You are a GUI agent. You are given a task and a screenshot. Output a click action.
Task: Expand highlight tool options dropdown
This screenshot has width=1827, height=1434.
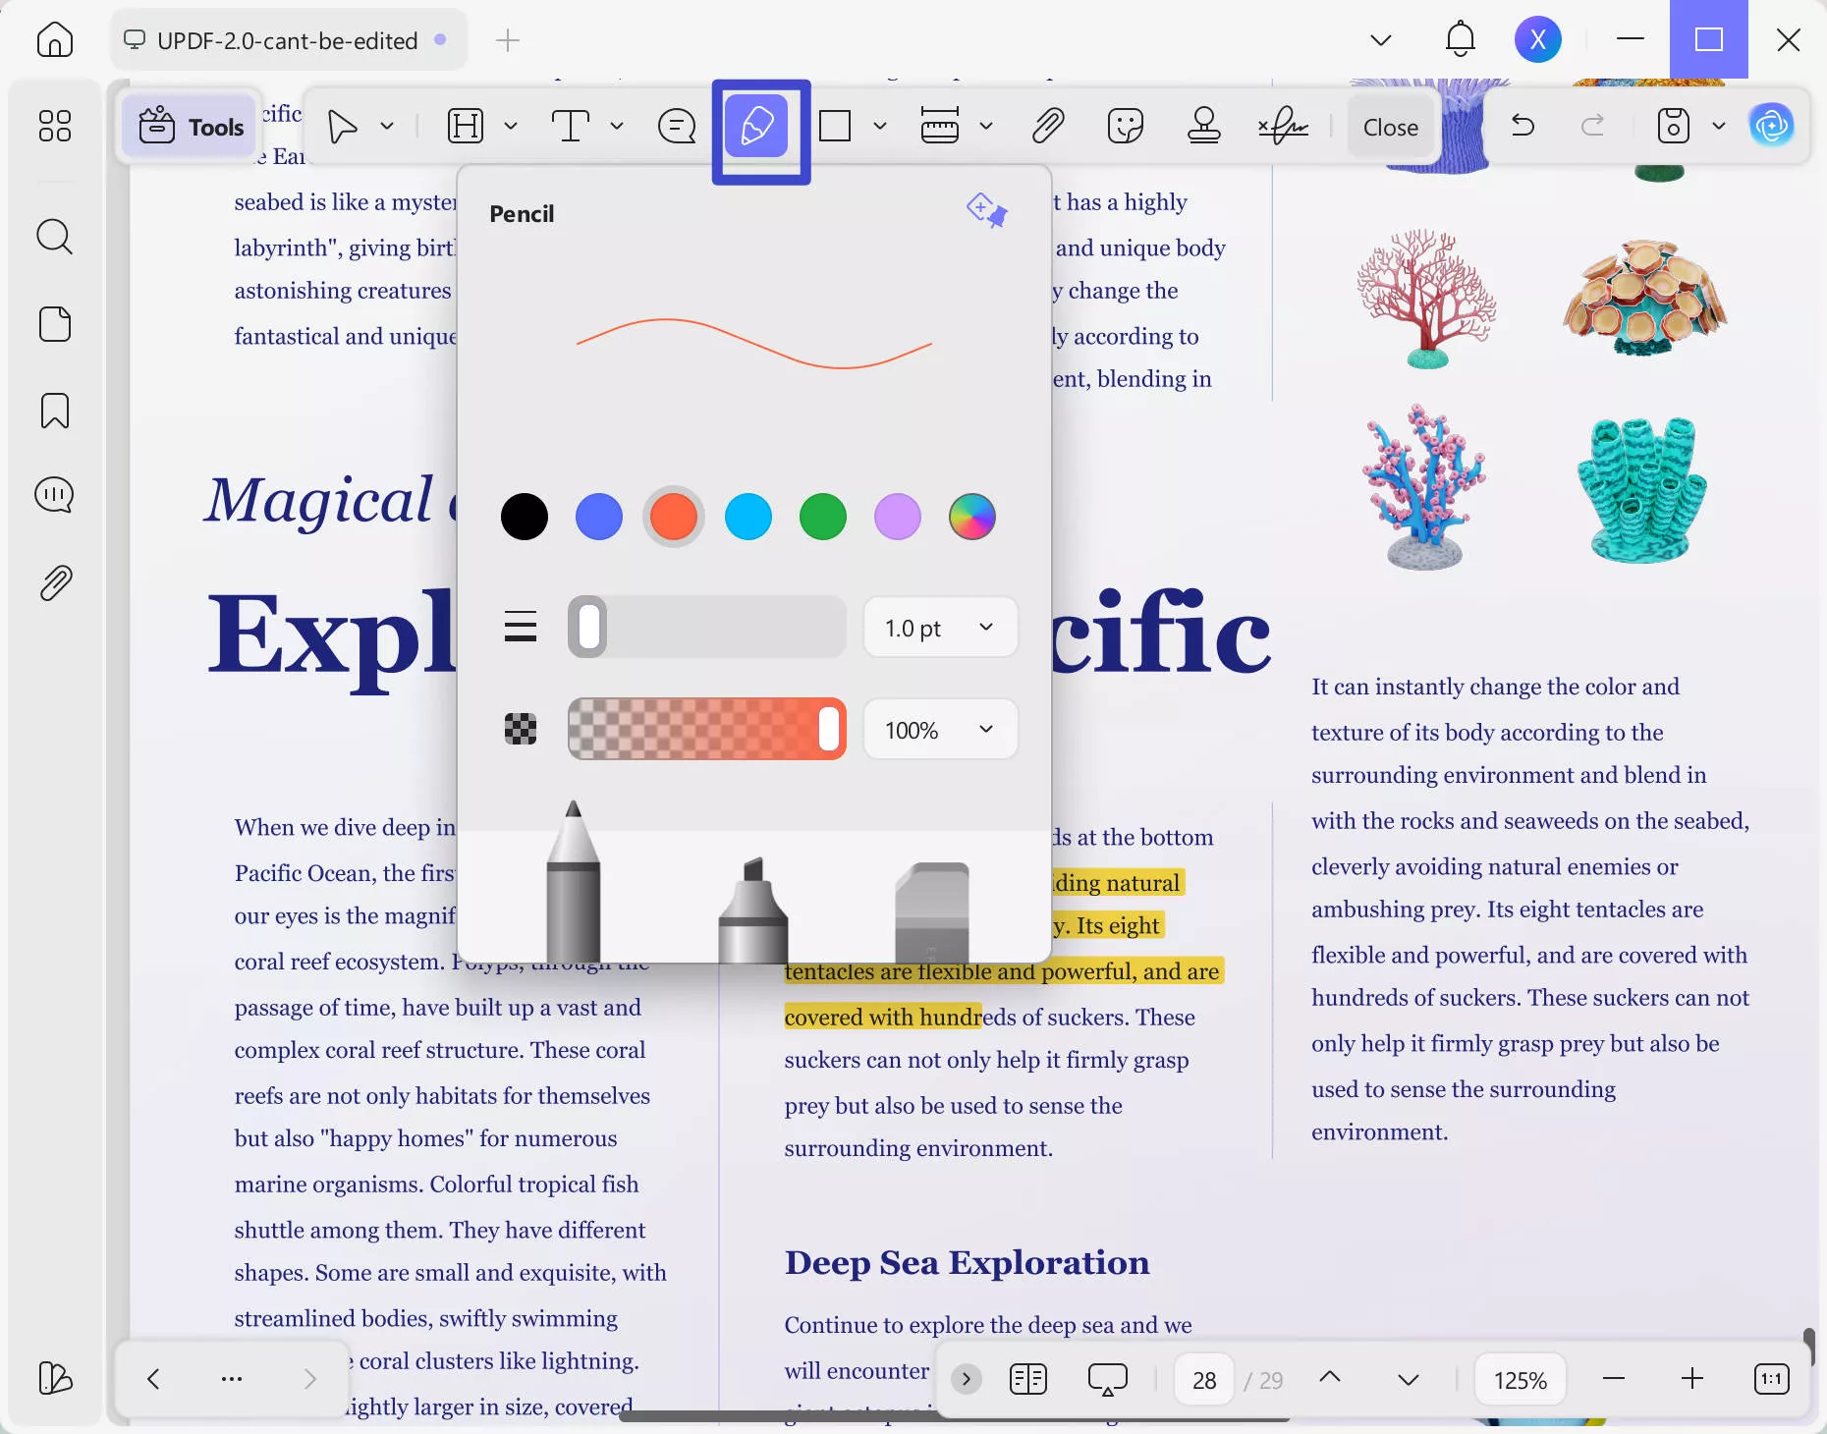point(511,127)
